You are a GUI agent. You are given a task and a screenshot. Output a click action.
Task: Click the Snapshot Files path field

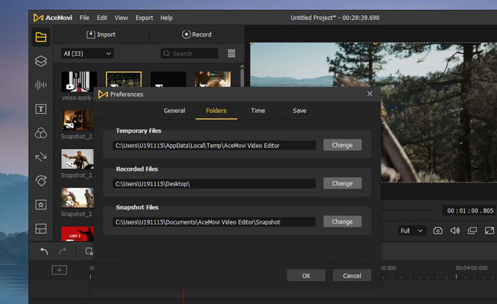click(214, 222)
